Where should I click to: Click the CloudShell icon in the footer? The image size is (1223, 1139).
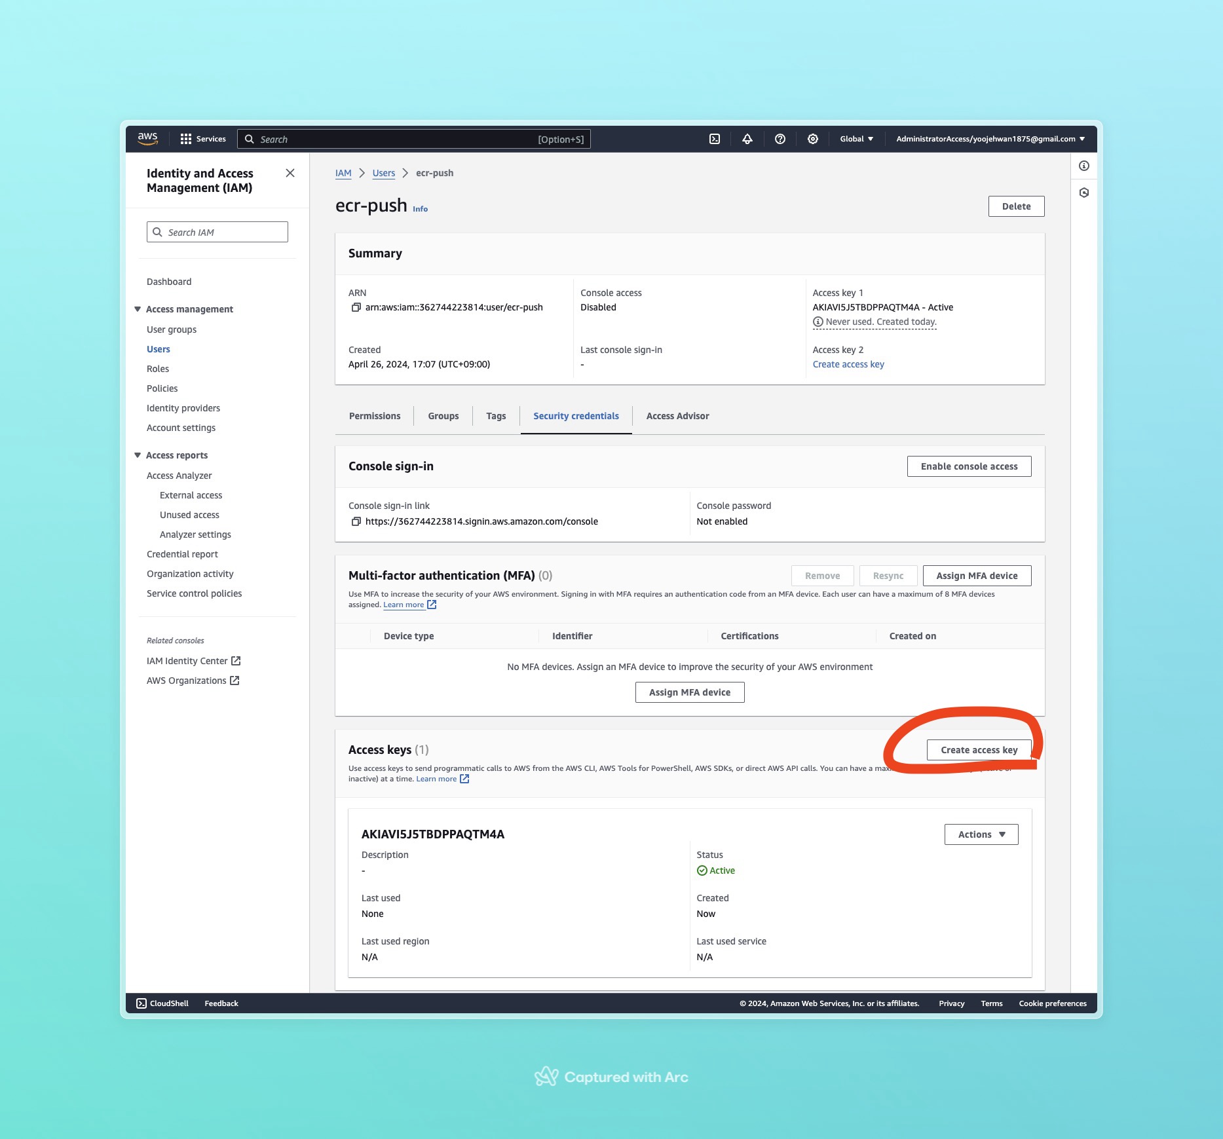tap(141, 1003)
